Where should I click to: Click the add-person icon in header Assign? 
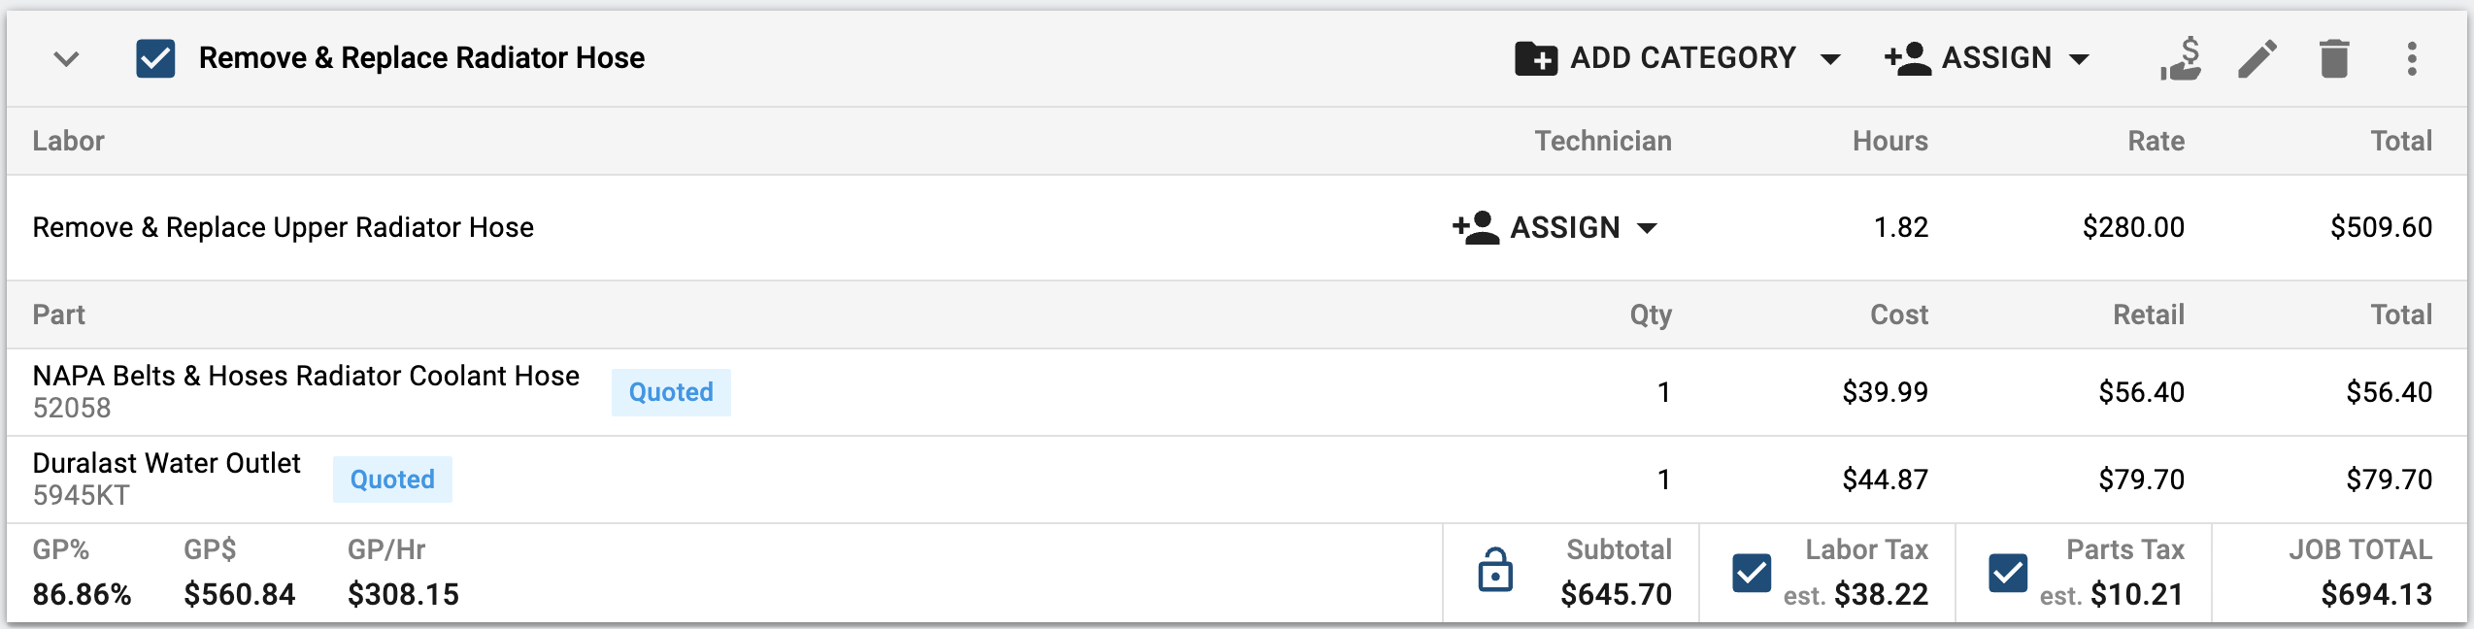(x=1908, y=58)
